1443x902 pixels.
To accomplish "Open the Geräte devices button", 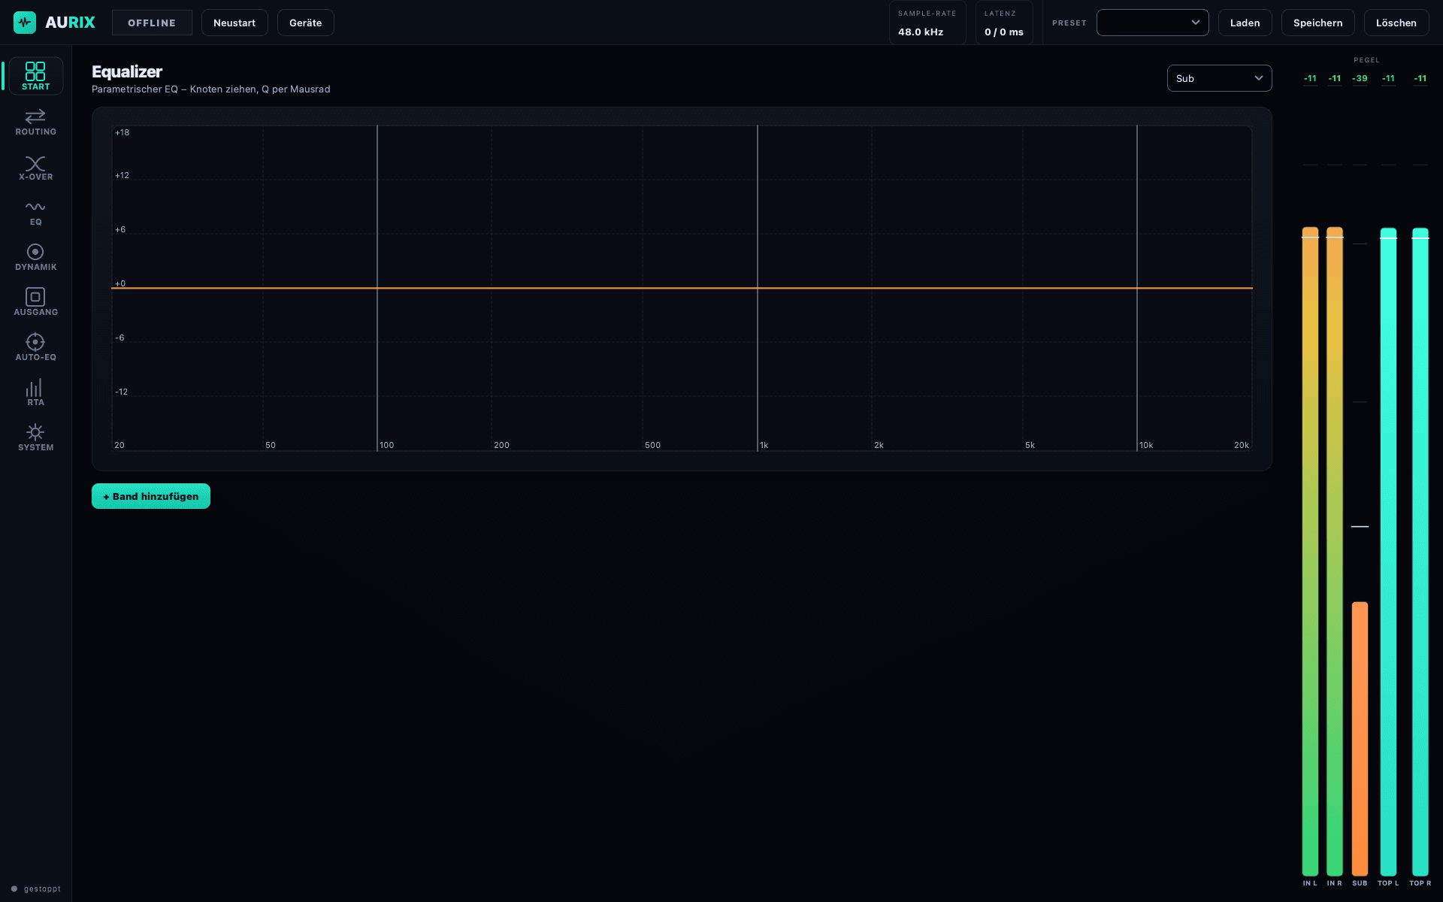I will point(305,23).
